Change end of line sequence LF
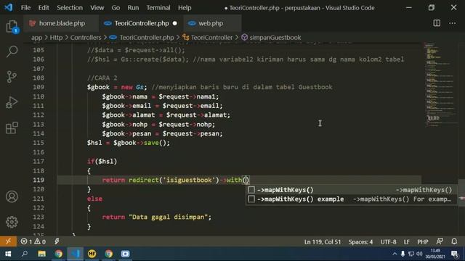The width and height of the screenshot is (465, 261). point(407,241)
